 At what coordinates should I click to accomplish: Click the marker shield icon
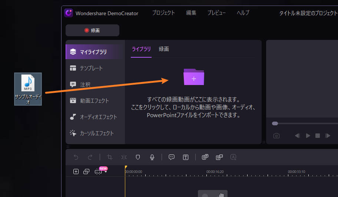138,157
